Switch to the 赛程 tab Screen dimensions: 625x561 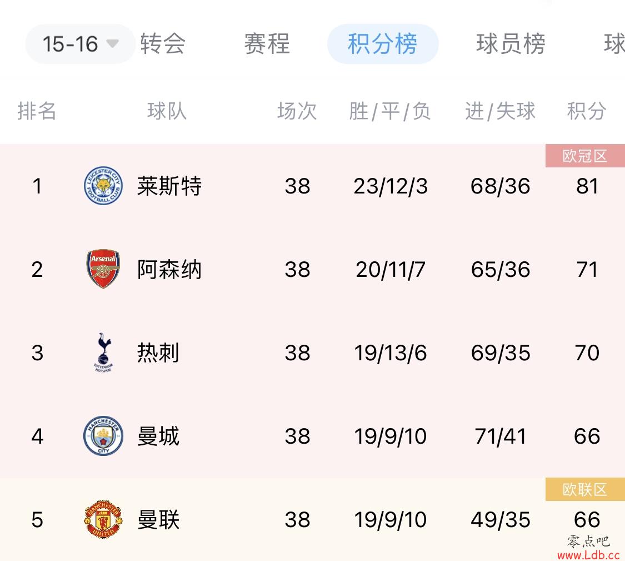(x=267, y=43)
